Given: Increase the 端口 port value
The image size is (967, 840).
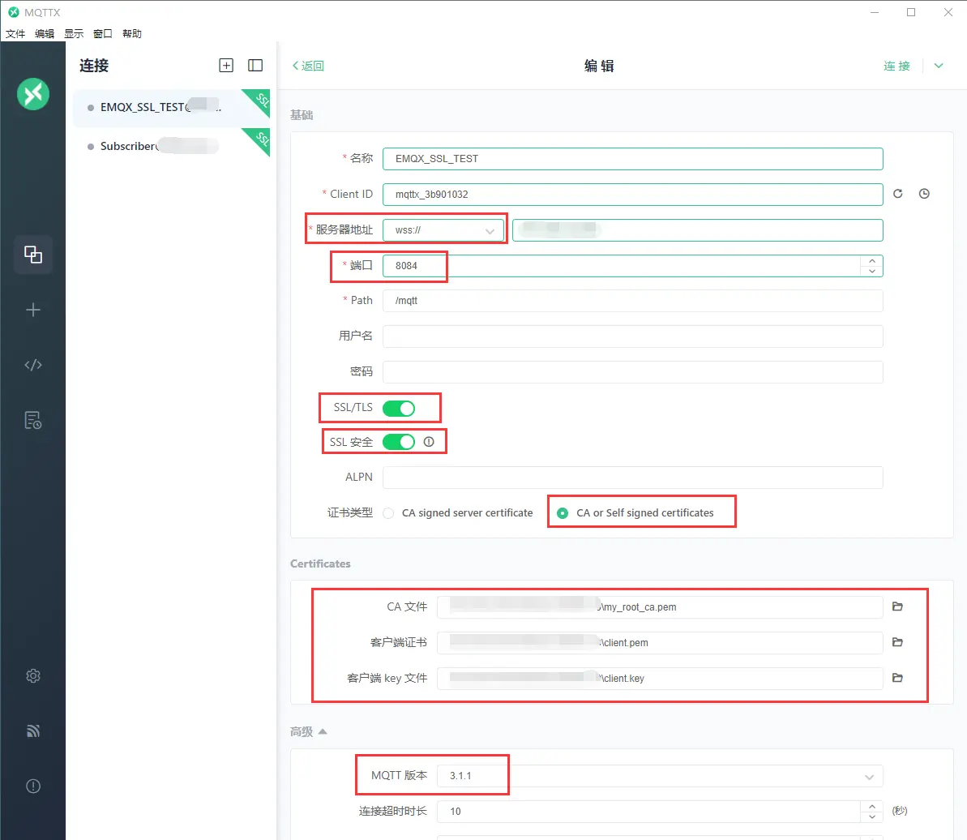Looking at the screenshot, I should point(872,261).
